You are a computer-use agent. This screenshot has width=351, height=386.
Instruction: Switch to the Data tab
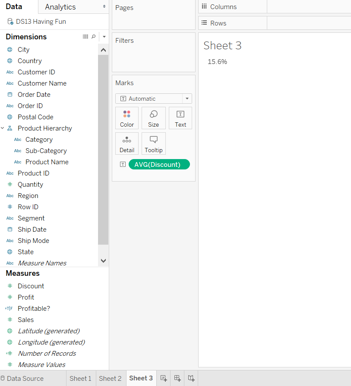coord(14,6)
